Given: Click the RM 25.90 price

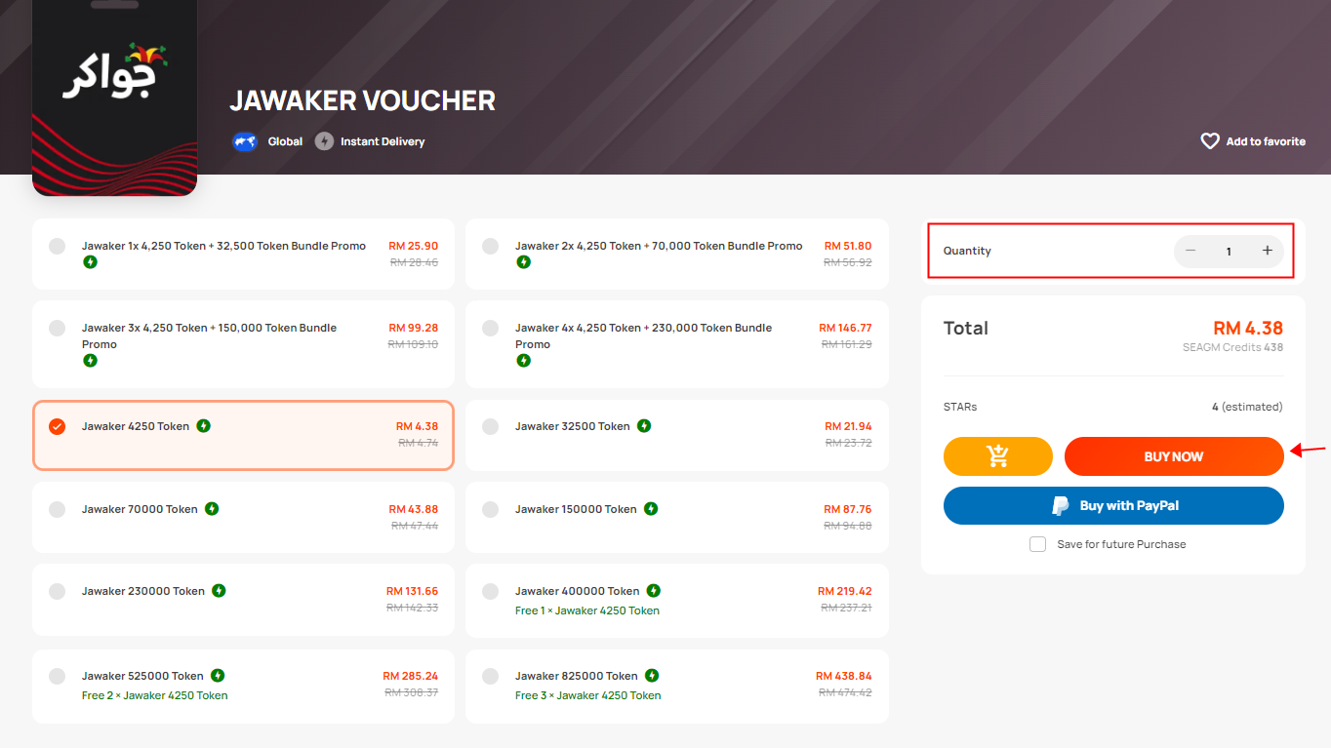Looking at the screenshot, I should coord(414,246).
